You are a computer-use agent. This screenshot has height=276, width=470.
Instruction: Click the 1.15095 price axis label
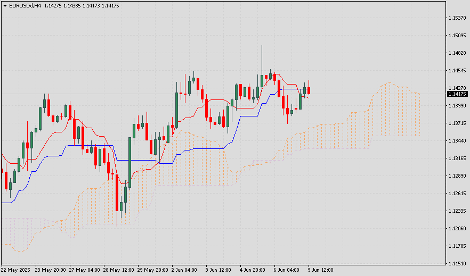(457, 36)
